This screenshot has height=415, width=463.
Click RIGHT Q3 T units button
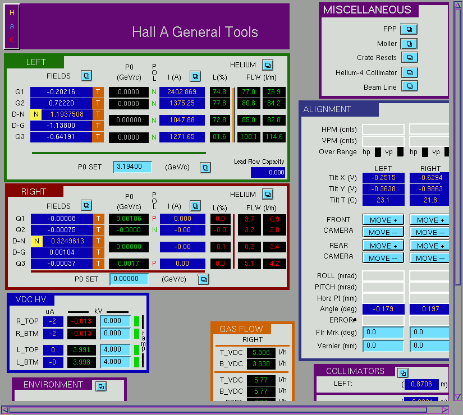point(99,263)
